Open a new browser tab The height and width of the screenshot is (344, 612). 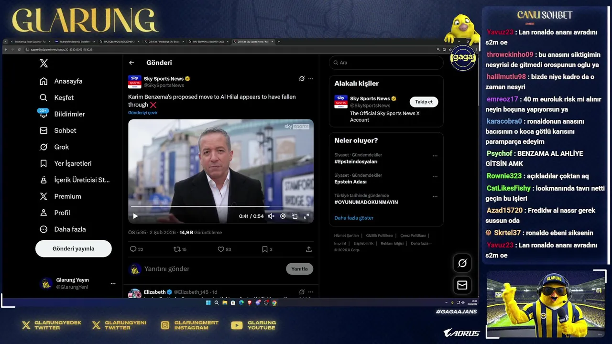(279, 42)
